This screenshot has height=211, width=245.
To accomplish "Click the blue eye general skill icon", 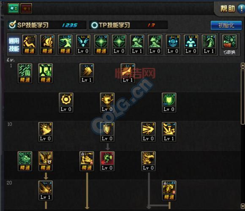I will click(173, 44).
